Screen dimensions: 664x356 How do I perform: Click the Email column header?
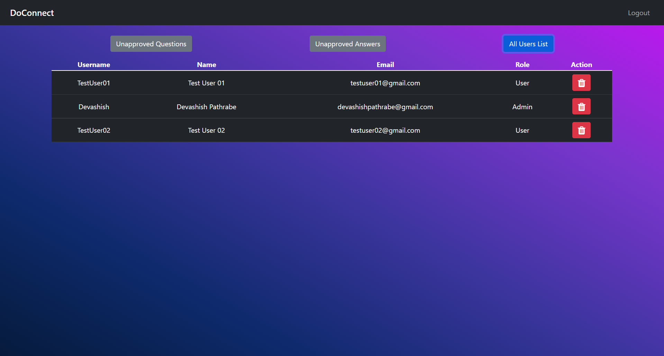[x=385, y=65]
